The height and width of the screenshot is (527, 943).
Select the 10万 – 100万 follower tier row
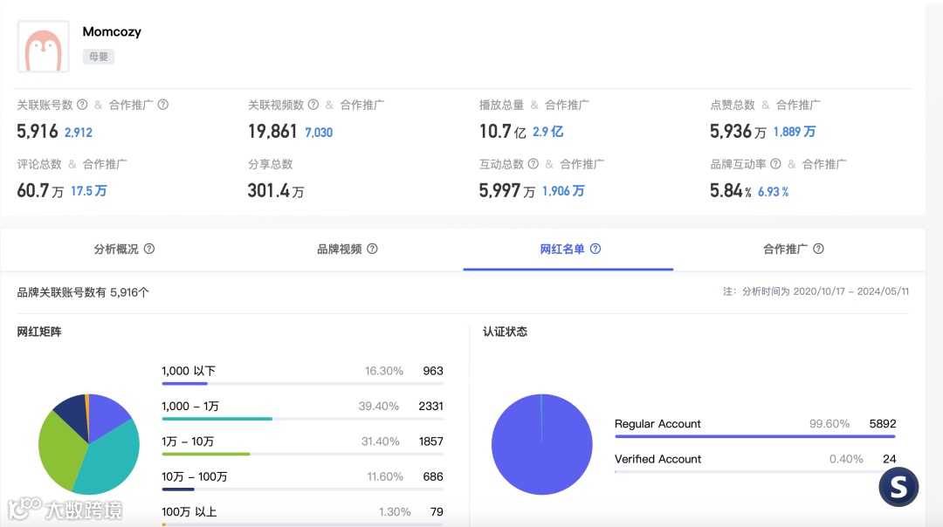coord(302,480)
